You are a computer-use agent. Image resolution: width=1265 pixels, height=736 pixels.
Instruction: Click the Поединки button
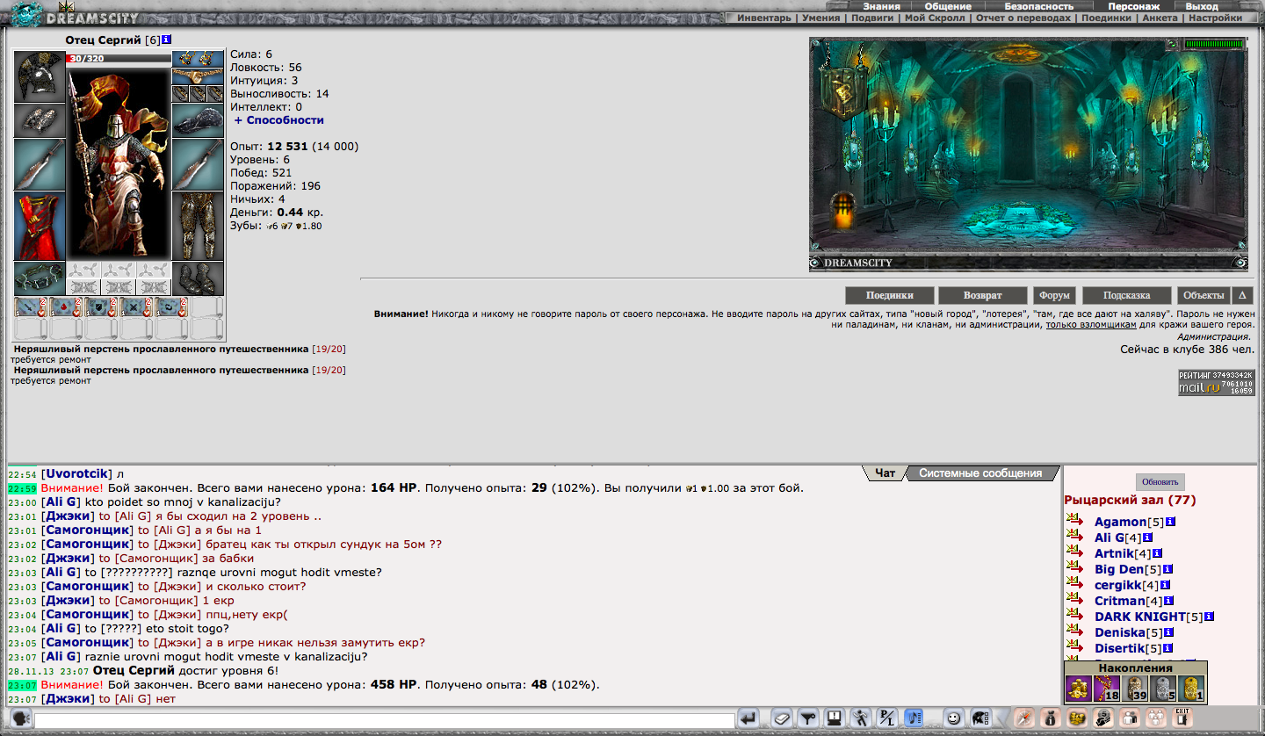[889, 295]
